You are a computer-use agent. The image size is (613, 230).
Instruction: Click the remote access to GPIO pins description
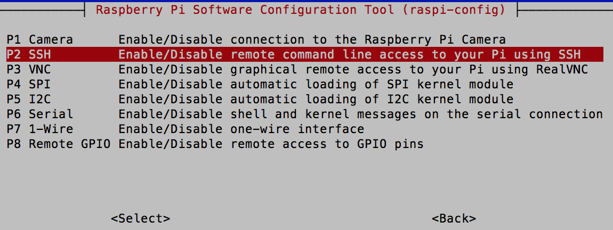(x=271, y=144)
